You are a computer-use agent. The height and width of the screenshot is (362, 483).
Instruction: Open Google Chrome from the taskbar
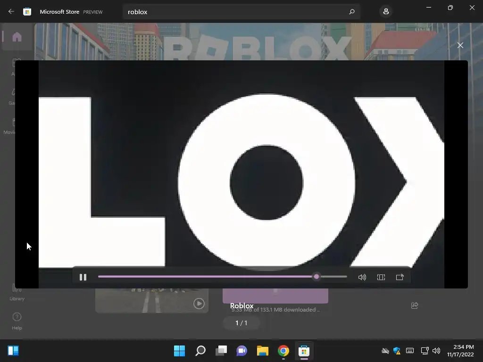pos(283,351)
